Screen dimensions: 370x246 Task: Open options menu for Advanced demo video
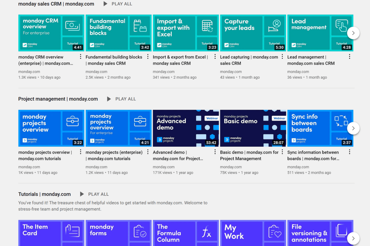pos(215,152)
